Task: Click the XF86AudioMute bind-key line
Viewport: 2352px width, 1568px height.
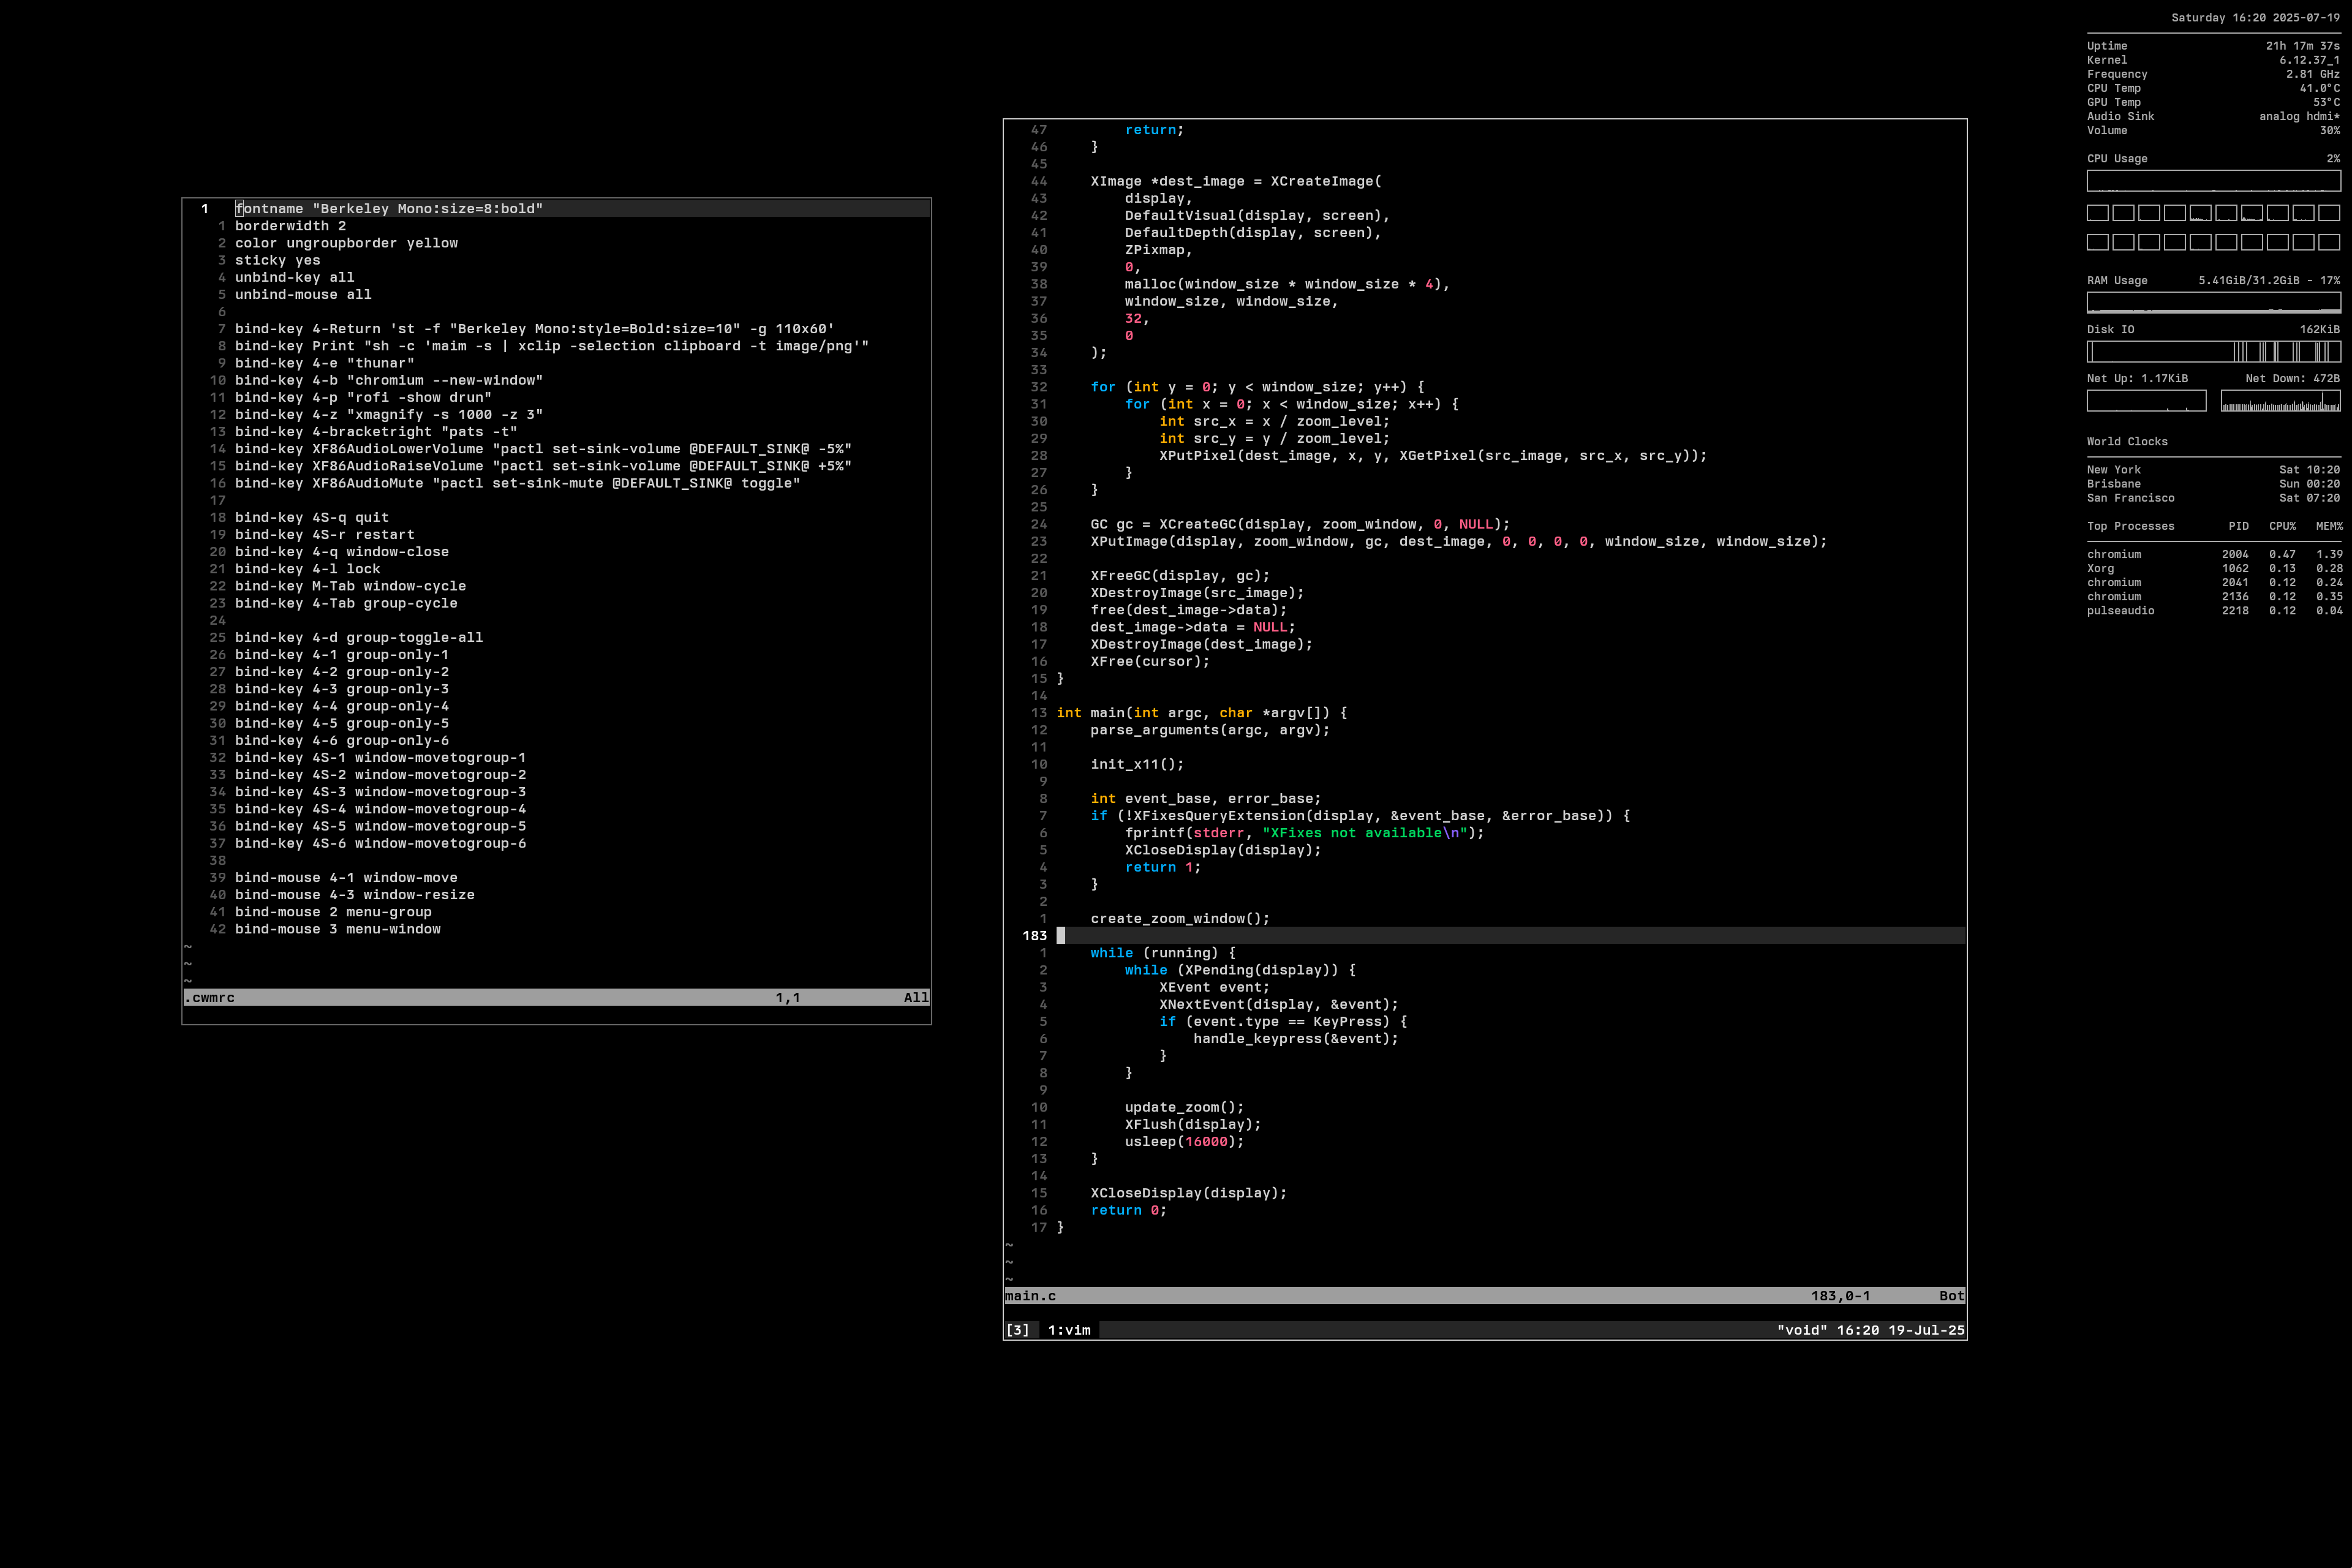Action: pyautogui.click(x=518, y=483)
